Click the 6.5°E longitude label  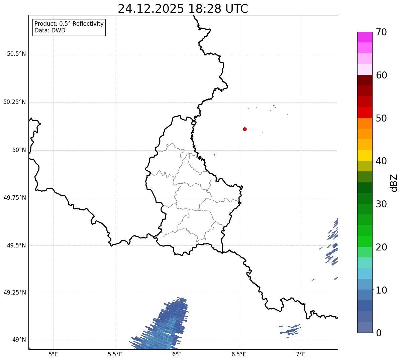[239, 354]
